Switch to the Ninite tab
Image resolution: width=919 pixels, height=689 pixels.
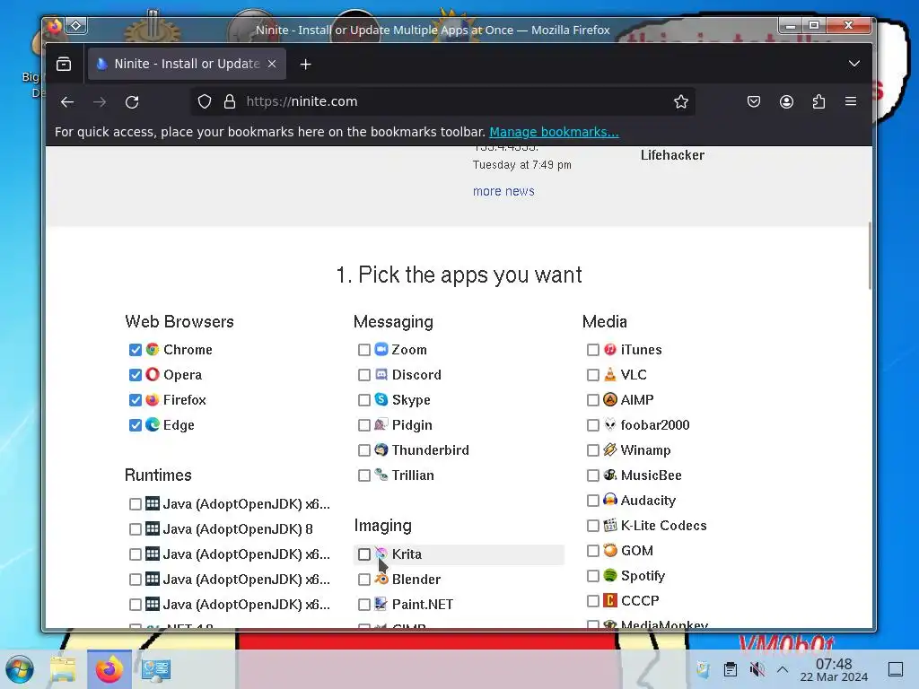click(187, 64)
